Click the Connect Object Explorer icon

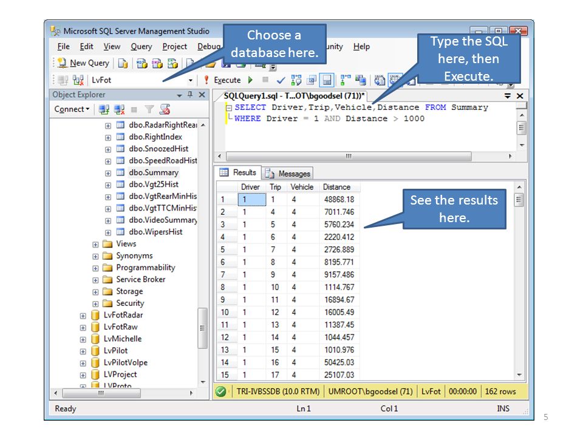click(104, 109)
